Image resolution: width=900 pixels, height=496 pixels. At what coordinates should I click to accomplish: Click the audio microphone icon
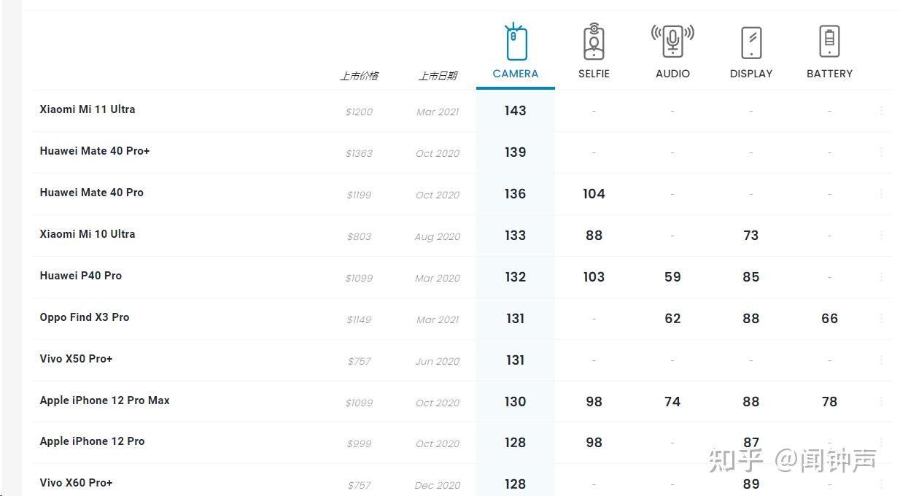click(672, 41)
